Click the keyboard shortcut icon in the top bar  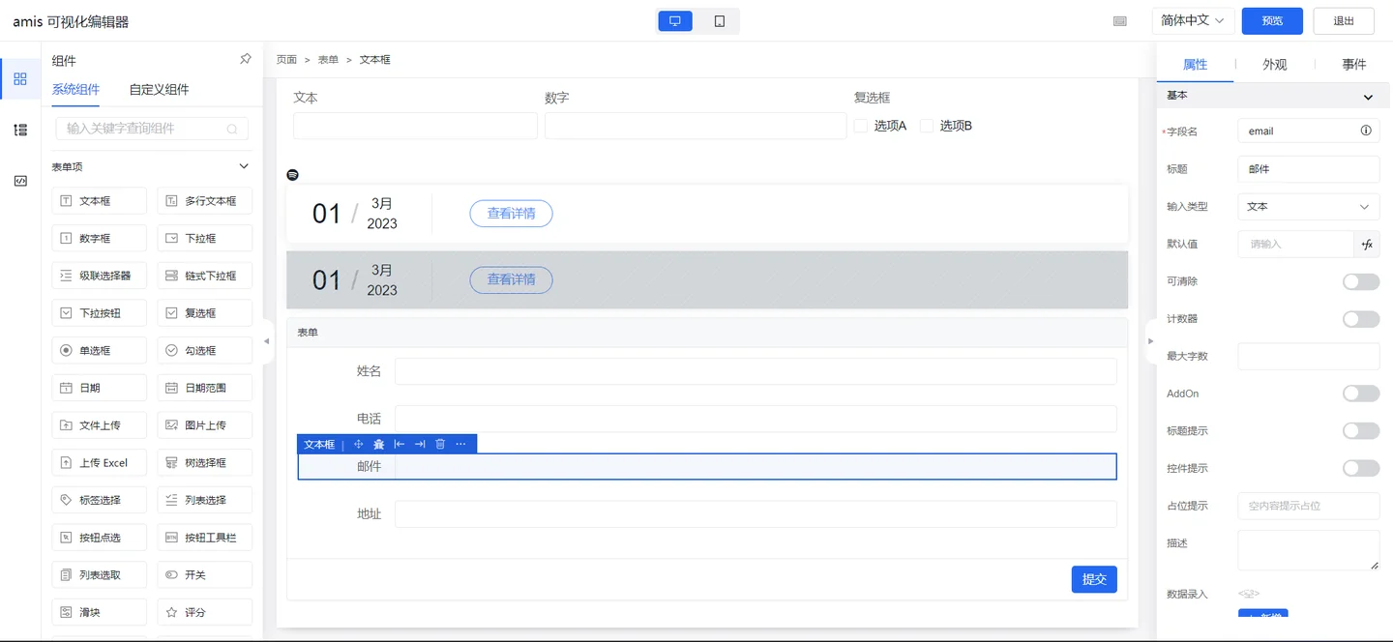click(1120, 21)
